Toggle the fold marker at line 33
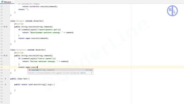Viewport: 184px width, 104px height. coord(10,35)
